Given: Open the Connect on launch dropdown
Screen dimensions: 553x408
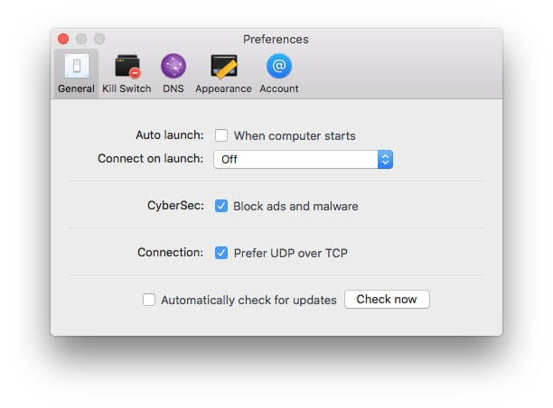Looking at the screenshot, I should pyautogui.click(x=303, y=159).
